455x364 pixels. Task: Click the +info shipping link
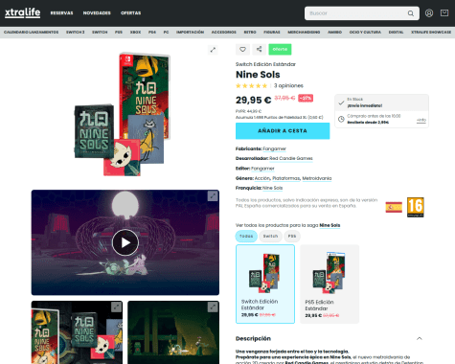[421, 121]
